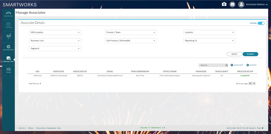Click the search magnifier icon

coord(227,65)
